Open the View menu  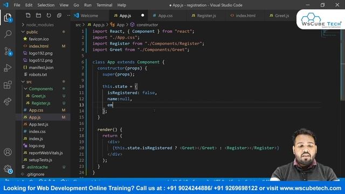(64, 5)
